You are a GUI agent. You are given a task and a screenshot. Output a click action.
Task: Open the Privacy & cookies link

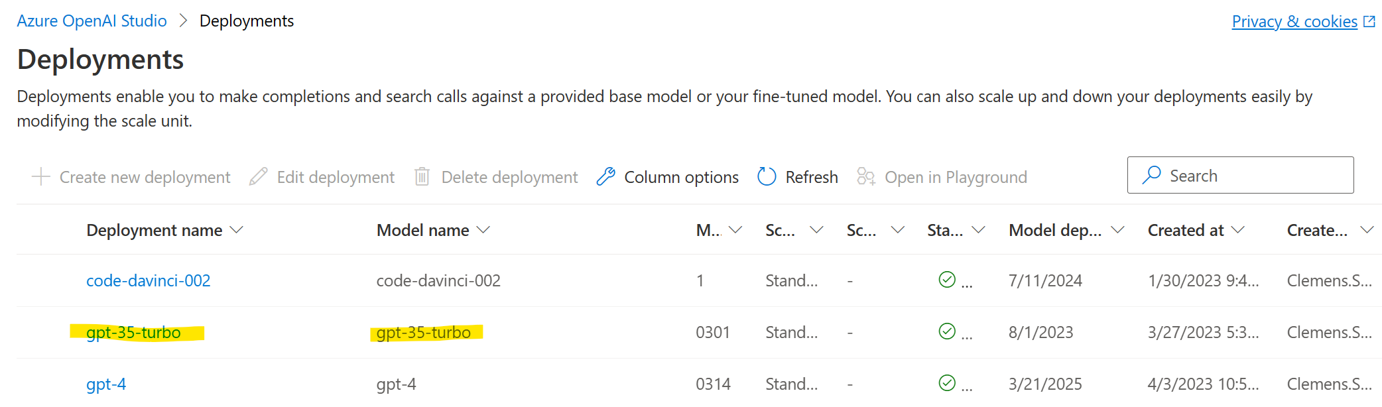(x=1294, y=21)
